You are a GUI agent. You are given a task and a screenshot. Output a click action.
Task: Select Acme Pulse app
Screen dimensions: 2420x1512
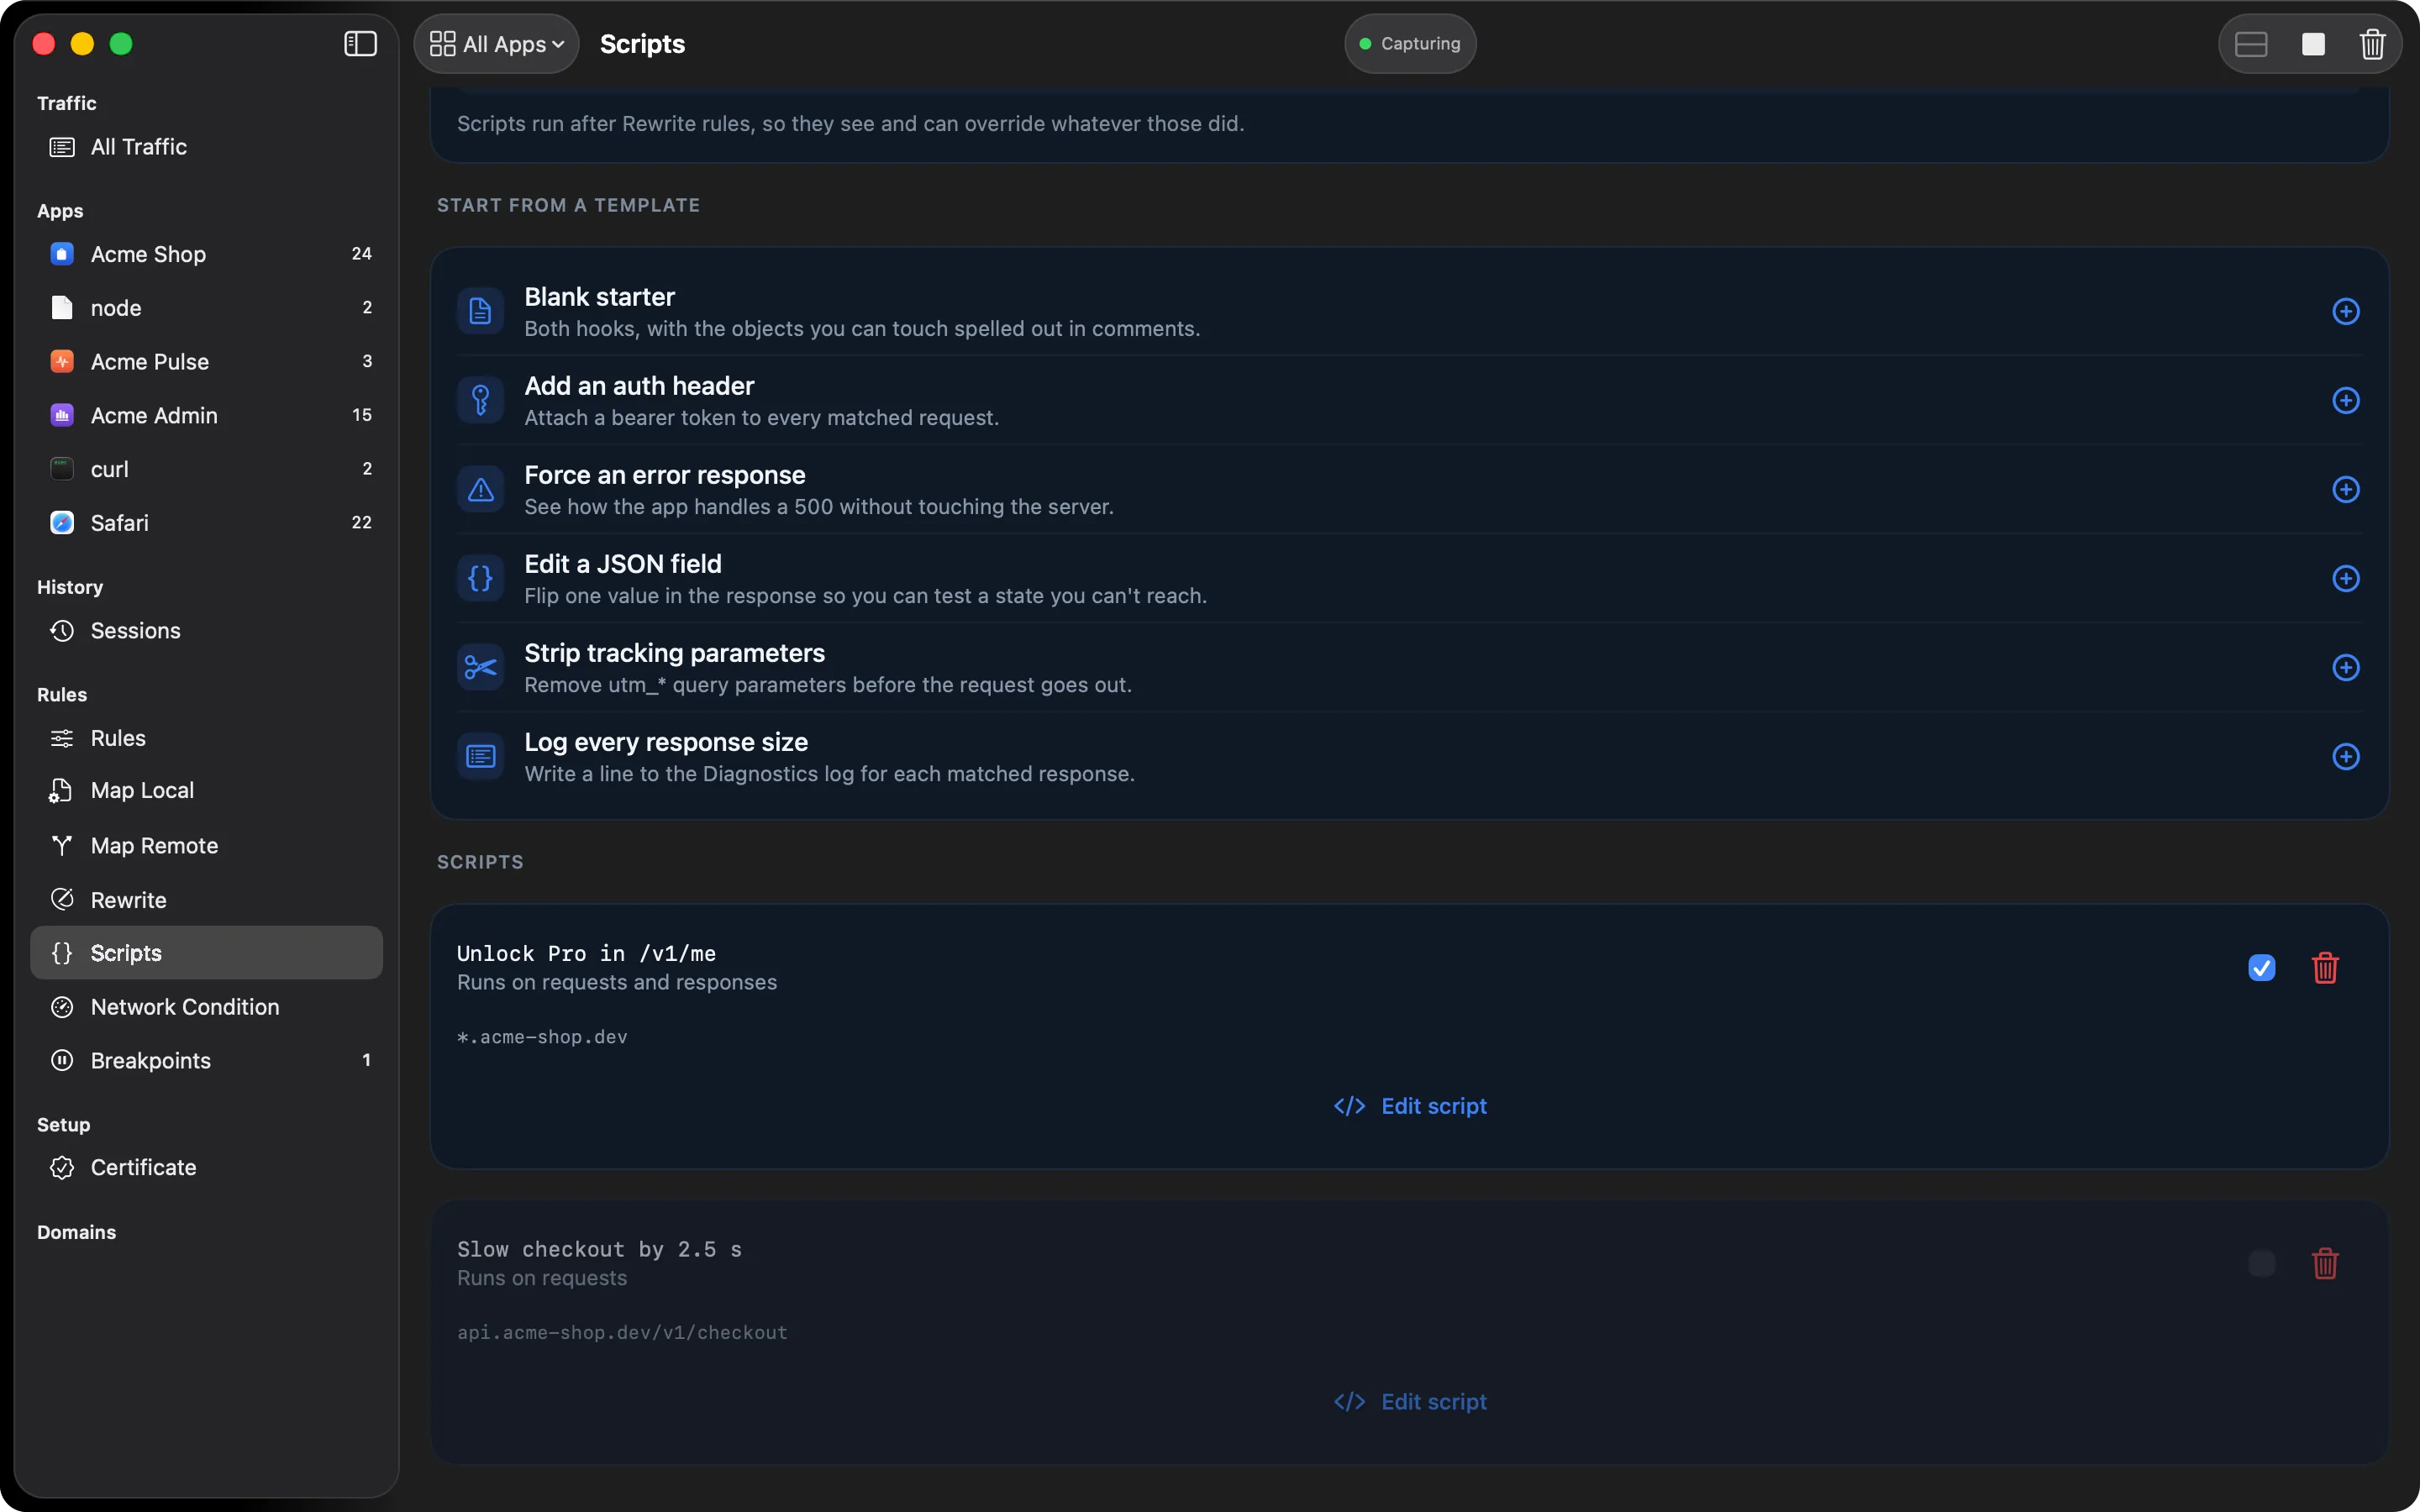coord(207,362)
